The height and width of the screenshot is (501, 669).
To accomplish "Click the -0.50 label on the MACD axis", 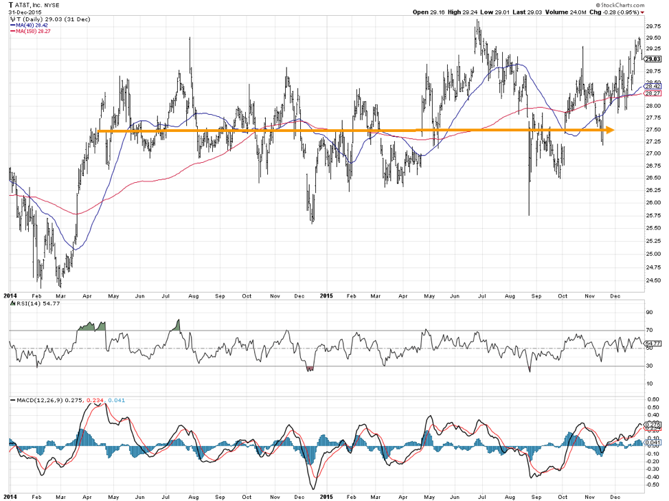I will [x=651, y=485].
